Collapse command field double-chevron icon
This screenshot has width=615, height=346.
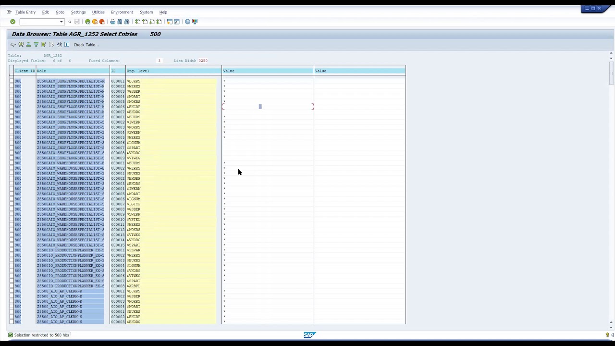click(70, 22)
